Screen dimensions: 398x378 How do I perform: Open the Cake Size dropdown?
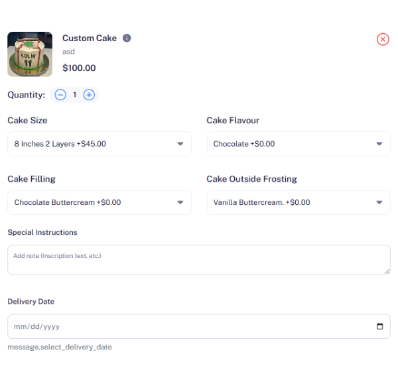point(99,144)
